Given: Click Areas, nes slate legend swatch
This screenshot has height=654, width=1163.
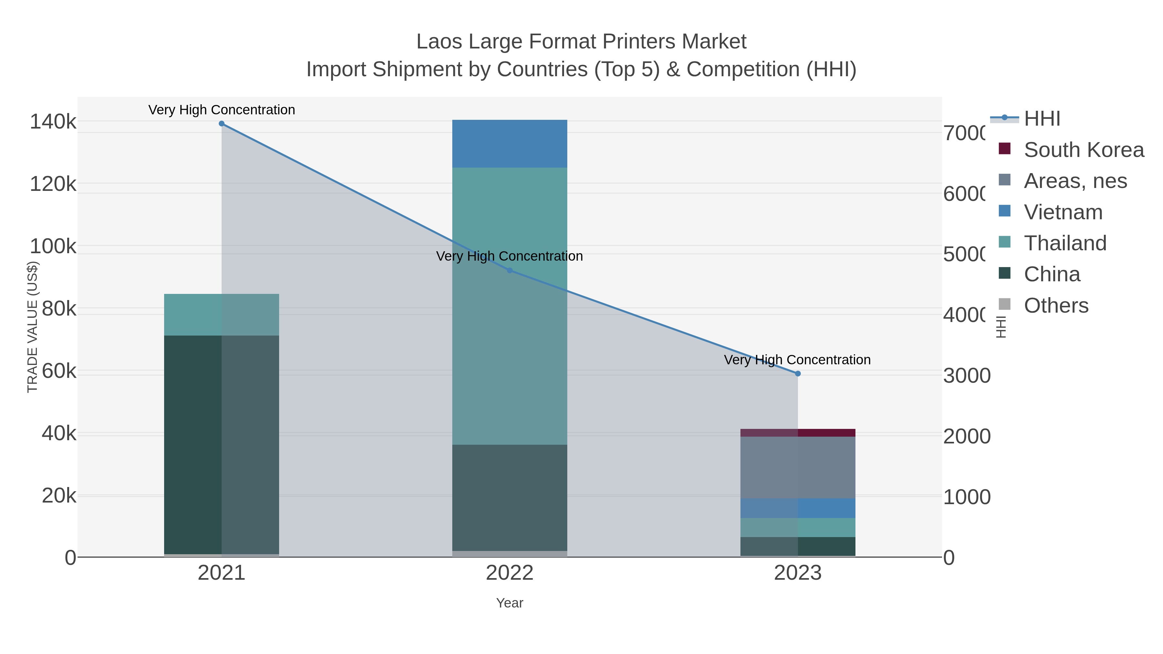Looking at the screenshot, I should (1004, 180).
